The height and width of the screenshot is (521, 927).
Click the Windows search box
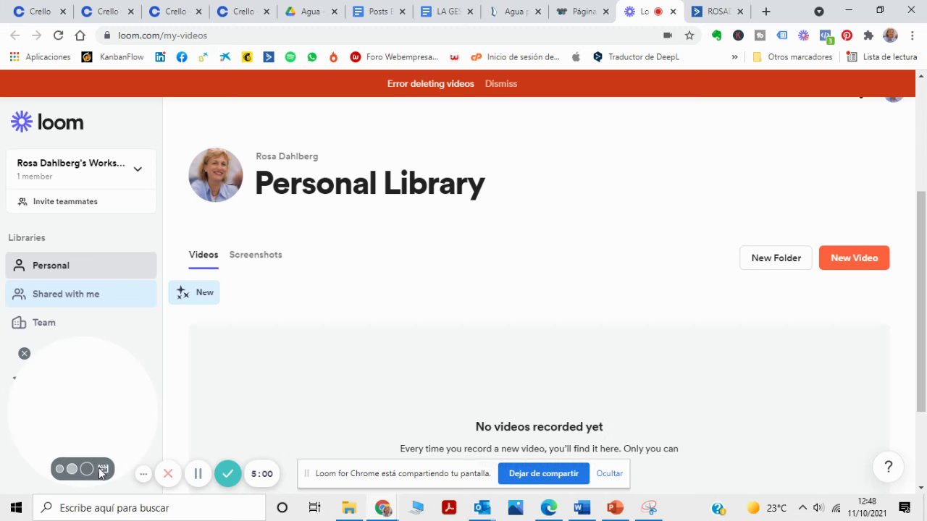tap(150, 507)
